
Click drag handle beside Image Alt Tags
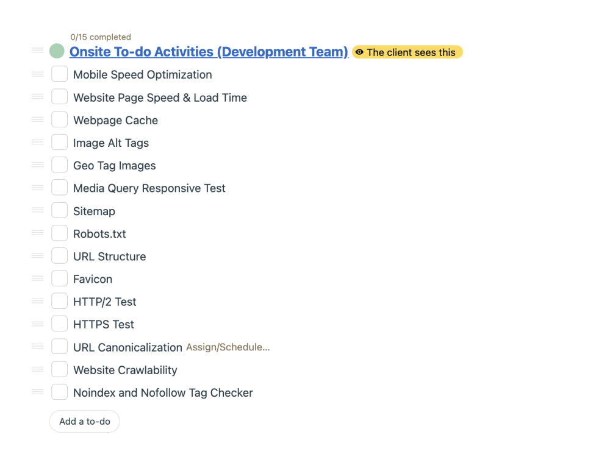click(38, 142)
